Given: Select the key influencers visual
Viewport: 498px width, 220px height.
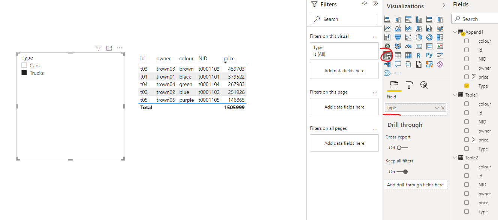Looking at the screenshot, I should click(440, 55).
